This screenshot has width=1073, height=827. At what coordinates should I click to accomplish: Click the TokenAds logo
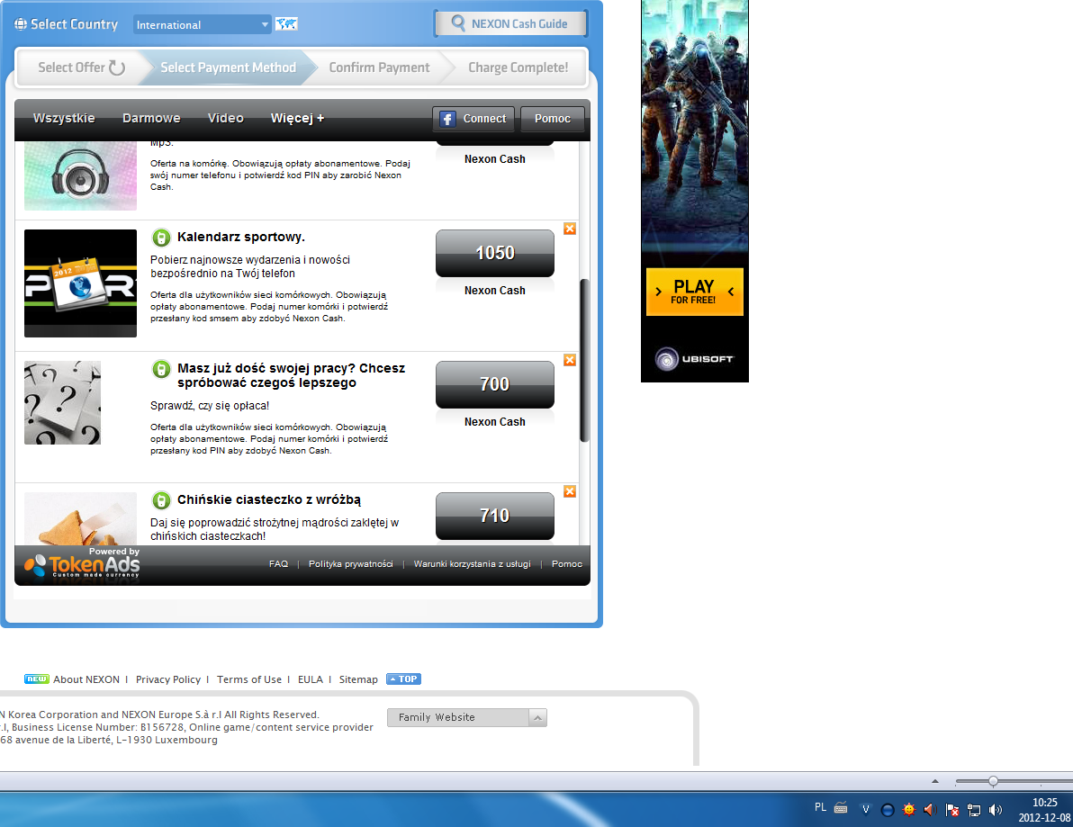tap(82, 563)
